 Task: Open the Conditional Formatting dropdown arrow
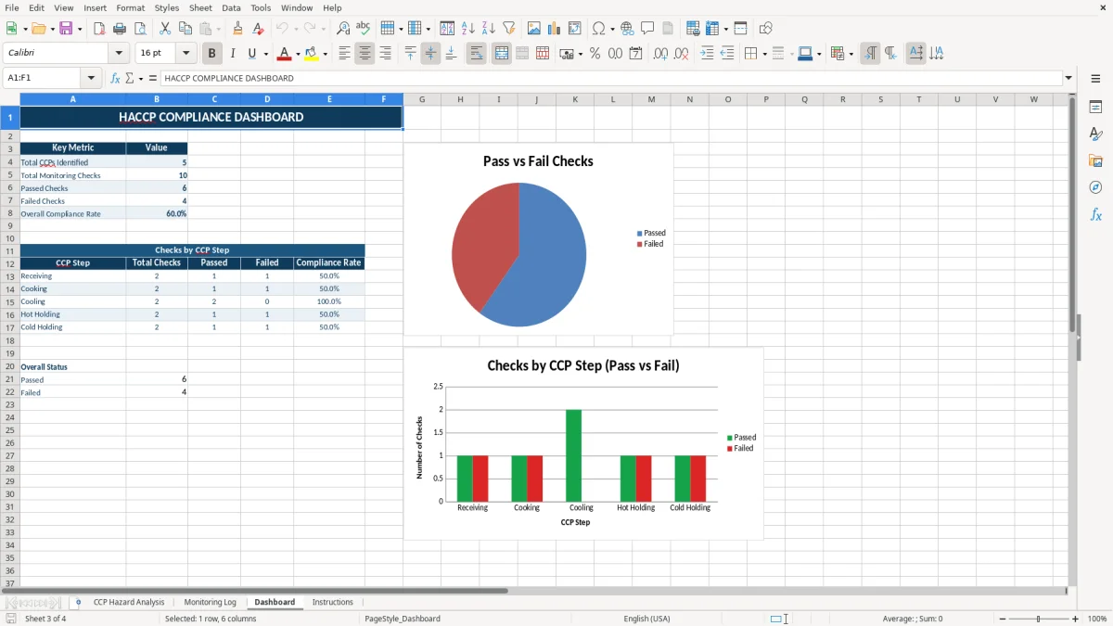(x=851, y=54)
